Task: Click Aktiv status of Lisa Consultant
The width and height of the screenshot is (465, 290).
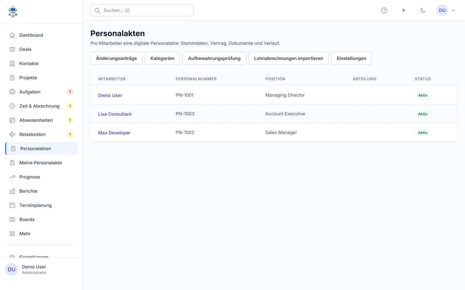Action: [423, 114]
